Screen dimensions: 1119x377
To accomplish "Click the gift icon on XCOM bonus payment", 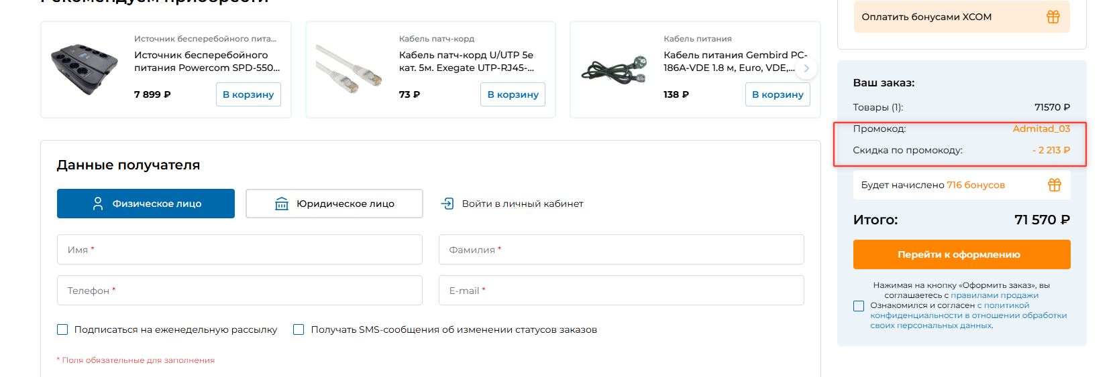I will point(1053,17).
